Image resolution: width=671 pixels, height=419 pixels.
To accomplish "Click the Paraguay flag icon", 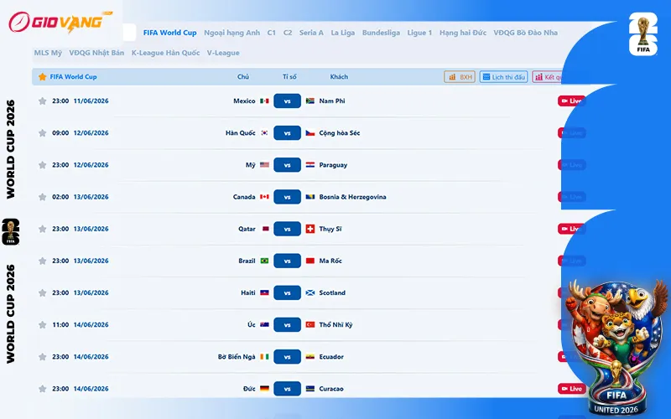I will click(x=310, y=165).
